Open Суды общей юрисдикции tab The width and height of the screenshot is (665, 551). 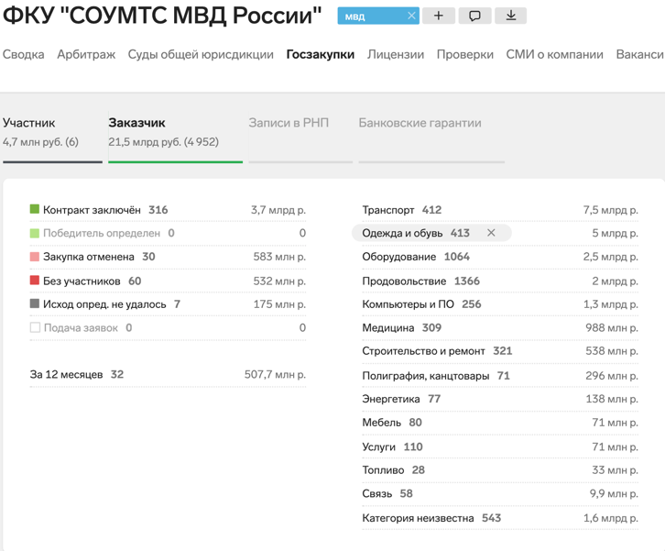pos(201,55)
